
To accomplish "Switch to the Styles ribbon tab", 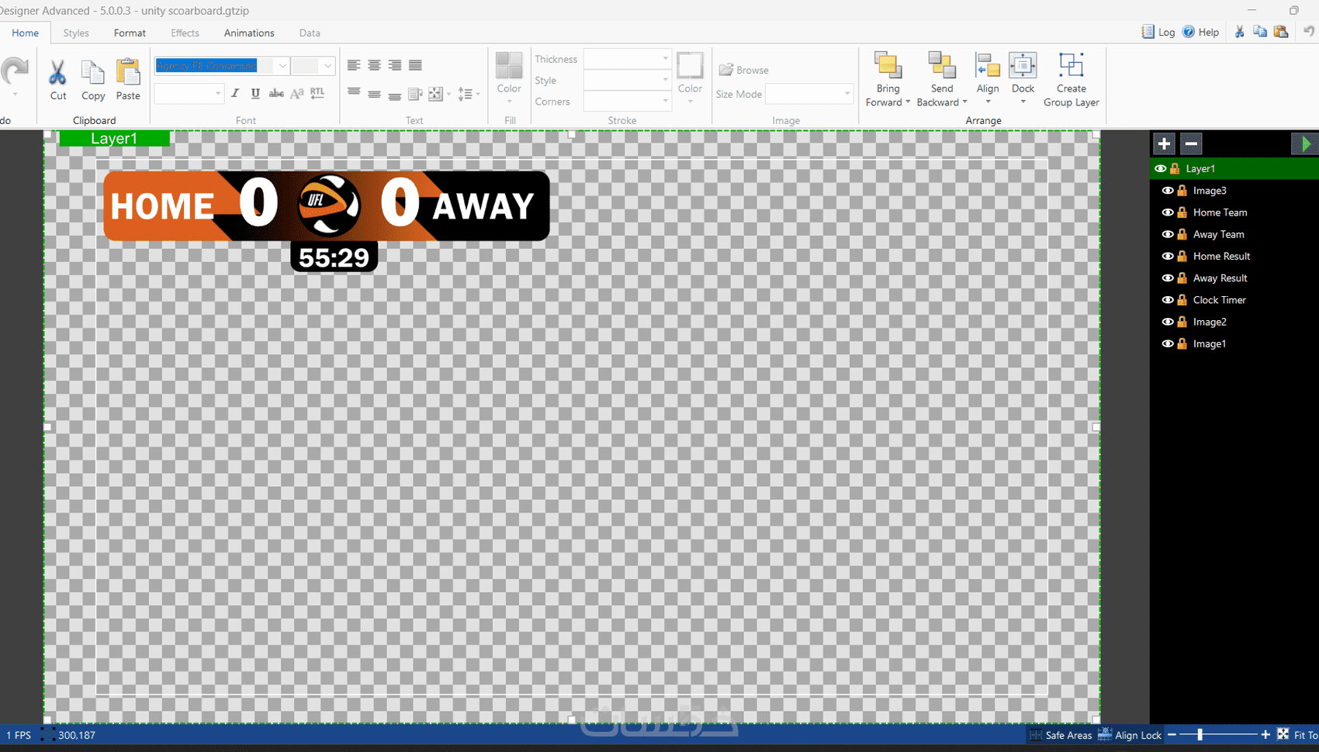I will pyautogui.click(x=76, y=33).
